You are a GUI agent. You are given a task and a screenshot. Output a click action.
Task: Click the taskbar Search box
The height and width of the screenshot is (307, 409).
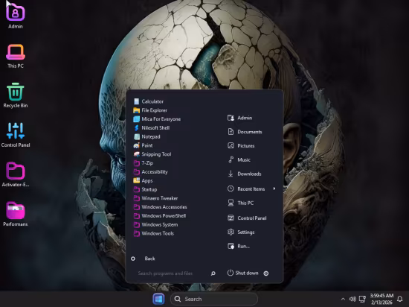214,299
